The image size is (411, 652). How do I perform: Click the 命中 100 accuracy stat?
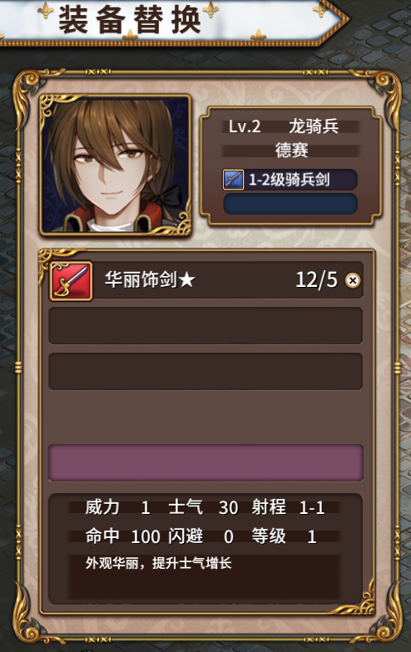coord(123,536)
